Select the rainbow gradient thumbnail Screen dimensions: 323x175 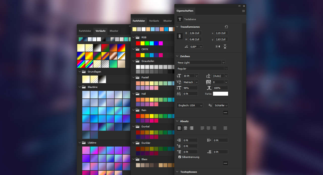(81, 64)
